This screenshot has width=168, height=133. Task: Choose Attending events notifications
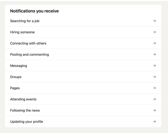(23, 99)
